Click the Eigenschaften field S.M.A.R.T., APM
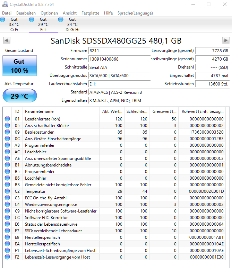The width and height of the screenshot is (232, 271). coord(159,101)
